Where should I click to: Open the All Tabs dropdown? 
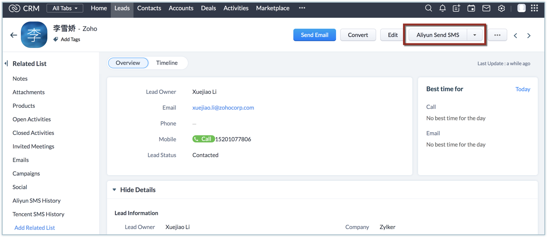65,8
